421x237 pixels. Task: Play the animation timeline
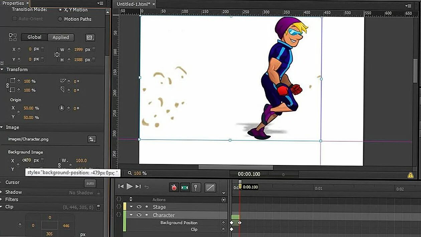[x=130, y=186]
